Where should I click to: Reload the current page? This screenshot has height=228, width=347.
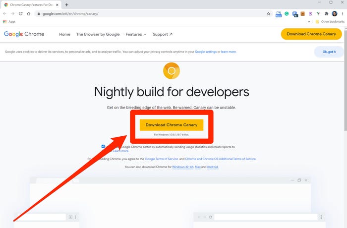point(21,14)
